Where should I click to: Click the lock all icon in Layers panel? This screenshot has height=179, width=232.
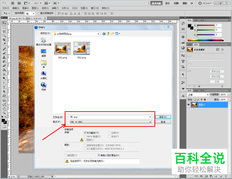[205, 99]
